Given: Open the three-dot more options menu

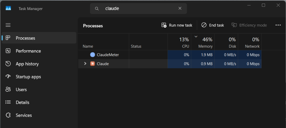Looking at the screenshot, I should coord(278,25).
